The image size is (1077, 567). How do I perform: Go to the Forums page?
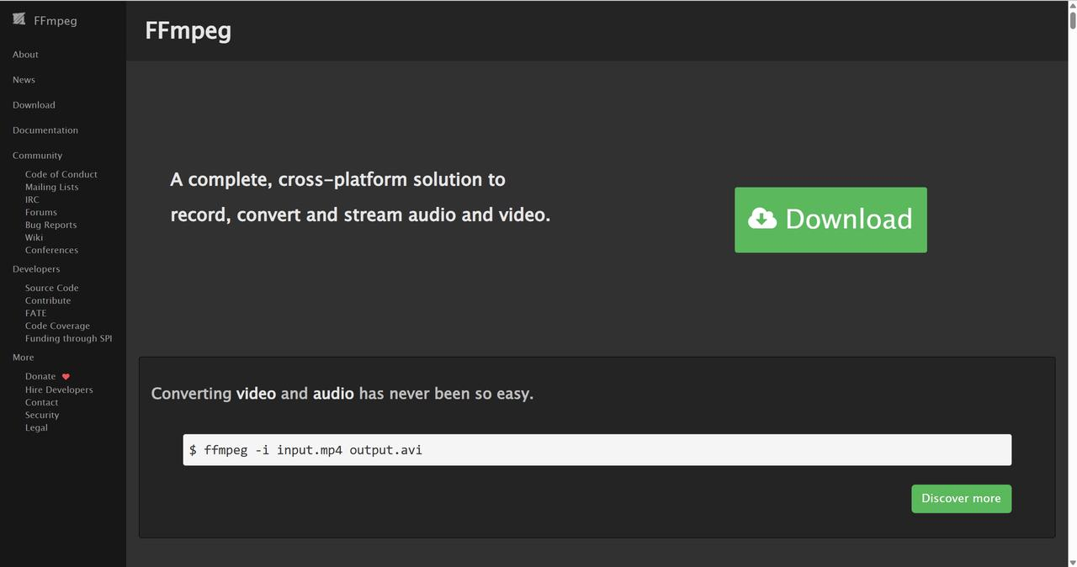(x=41, y=212)
